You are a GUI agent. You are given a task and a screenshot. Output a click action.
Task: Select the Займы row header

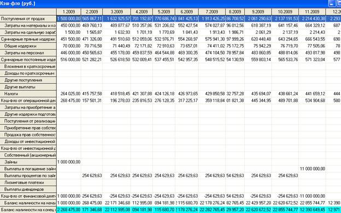[x=28, y=162]
